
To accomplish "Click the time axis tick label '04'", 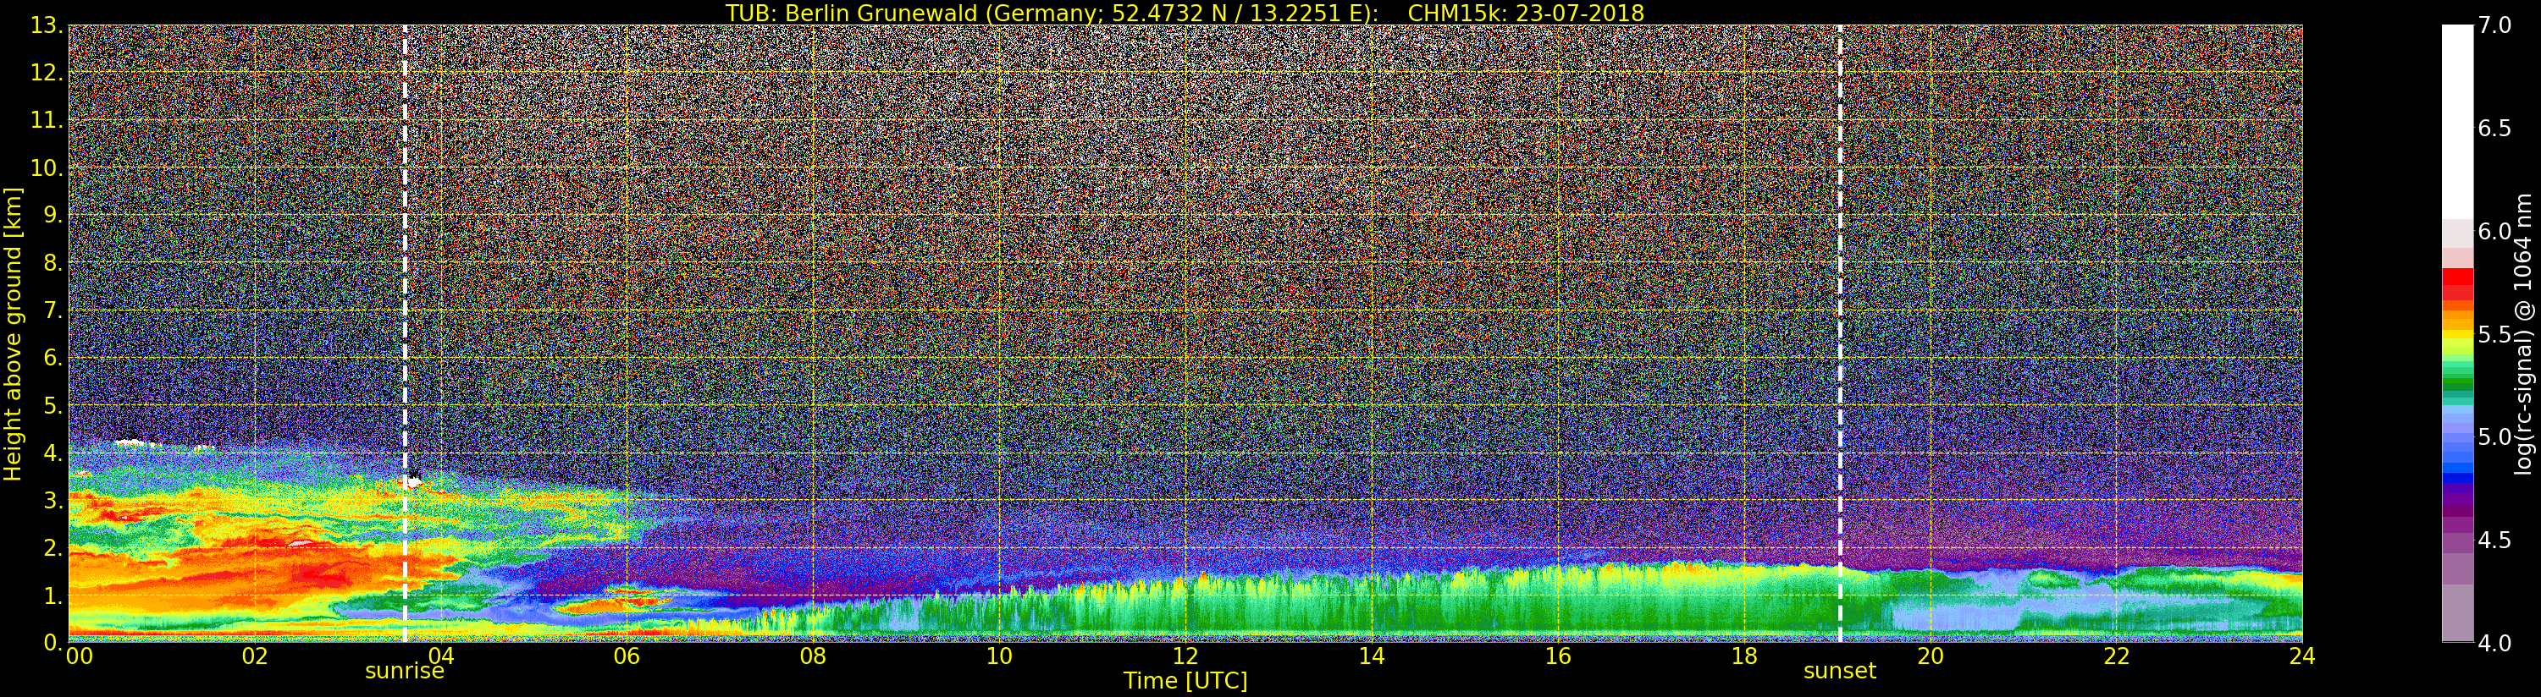I will pos(441,656).
